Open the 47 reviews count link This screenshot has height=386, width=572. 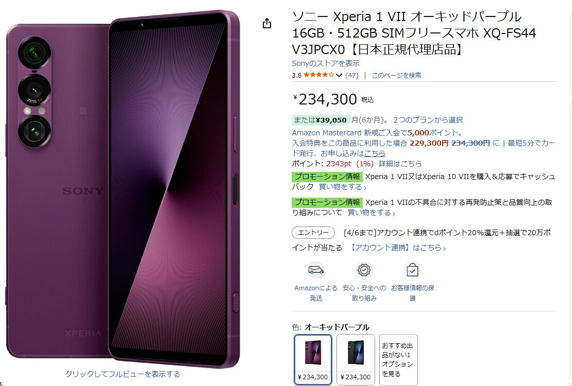tap(351, 75)
